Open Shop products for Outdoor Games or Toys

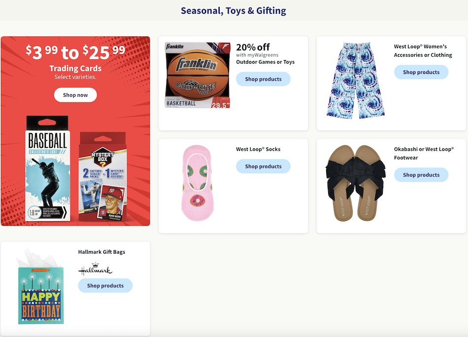263,79
